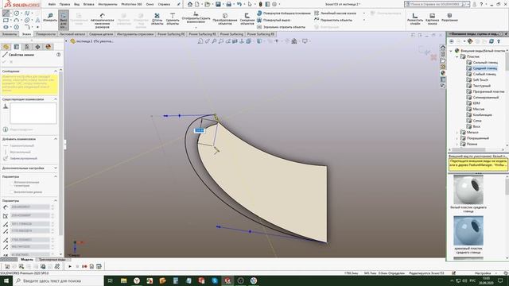Open the DisplayManager appearance tab icon
The width and height of the screenshot is (509, 286).
(48, 47)
